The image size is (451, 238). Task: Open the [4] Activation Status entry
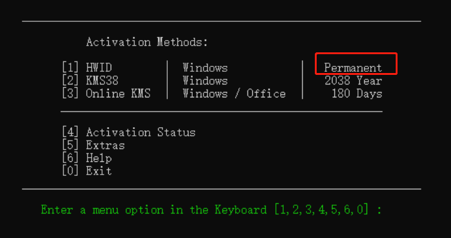(x=129, y=132)
